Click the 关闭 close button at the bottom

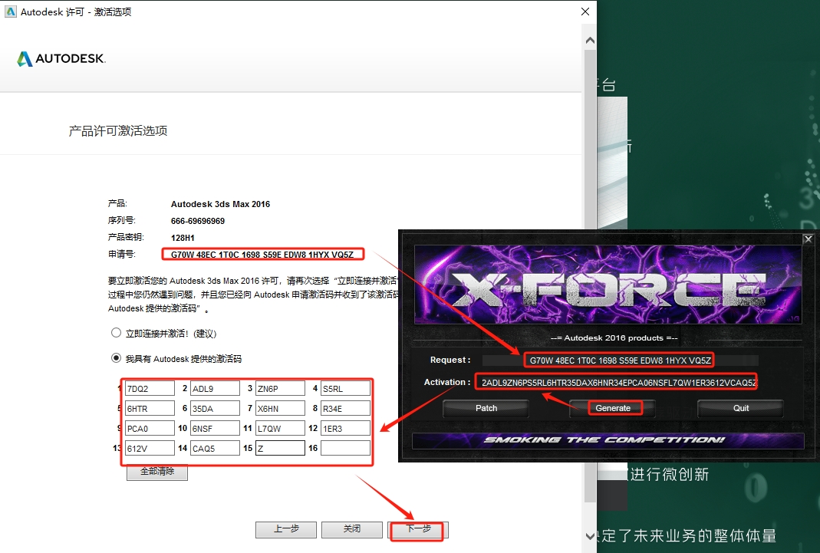352,529
